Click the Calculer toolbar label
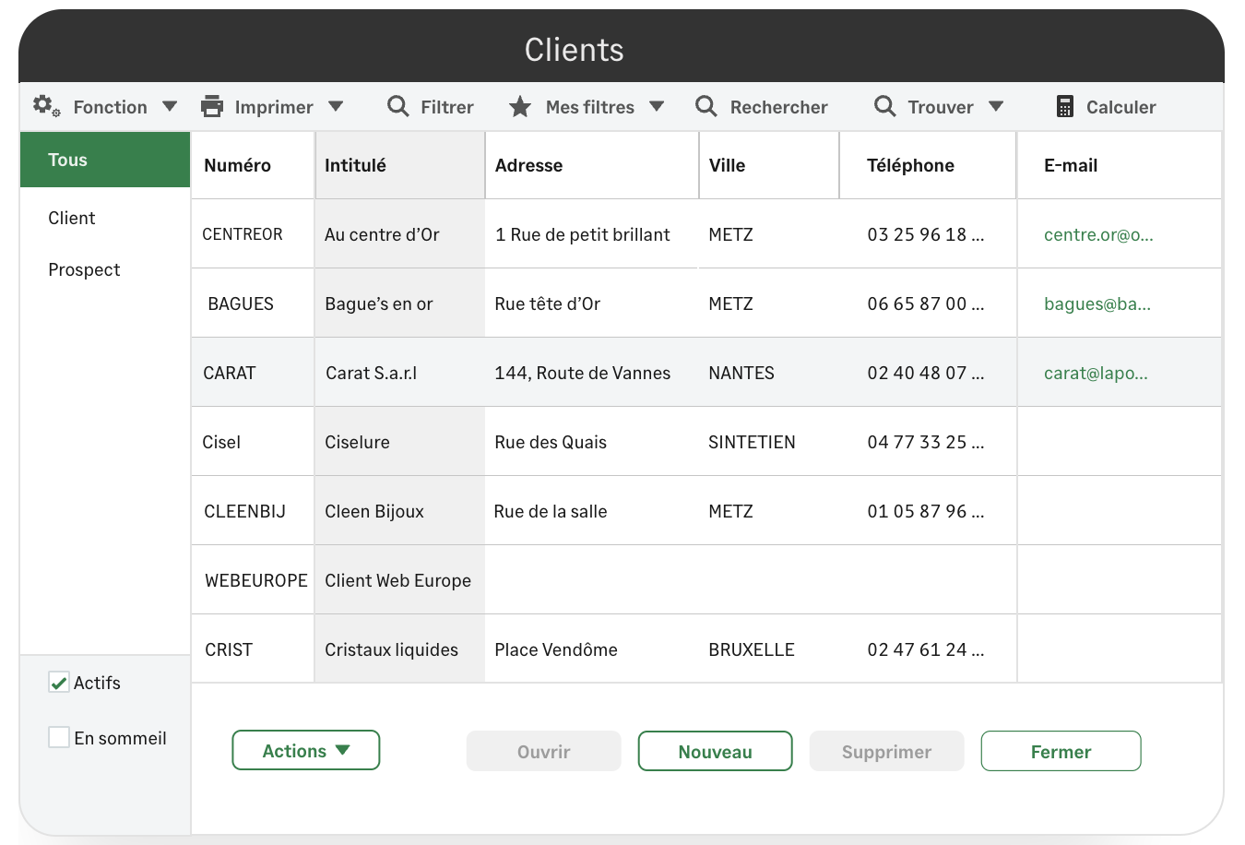 coord(1121,107)
